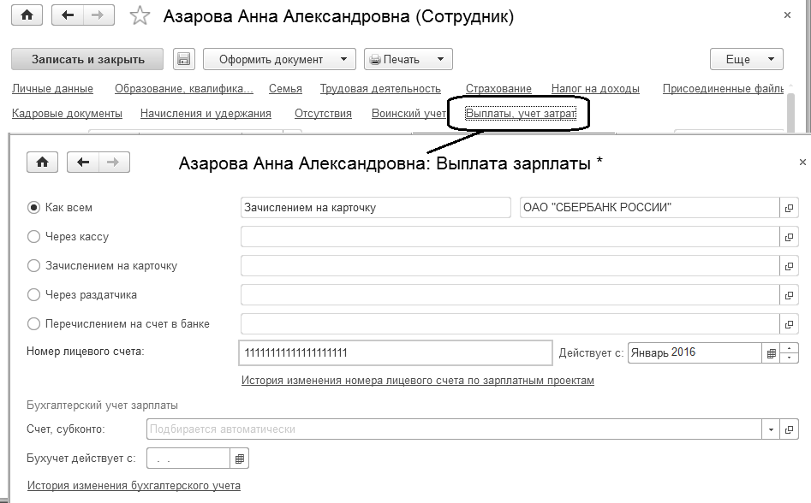Open Воинский учет link

pos(408,114)
